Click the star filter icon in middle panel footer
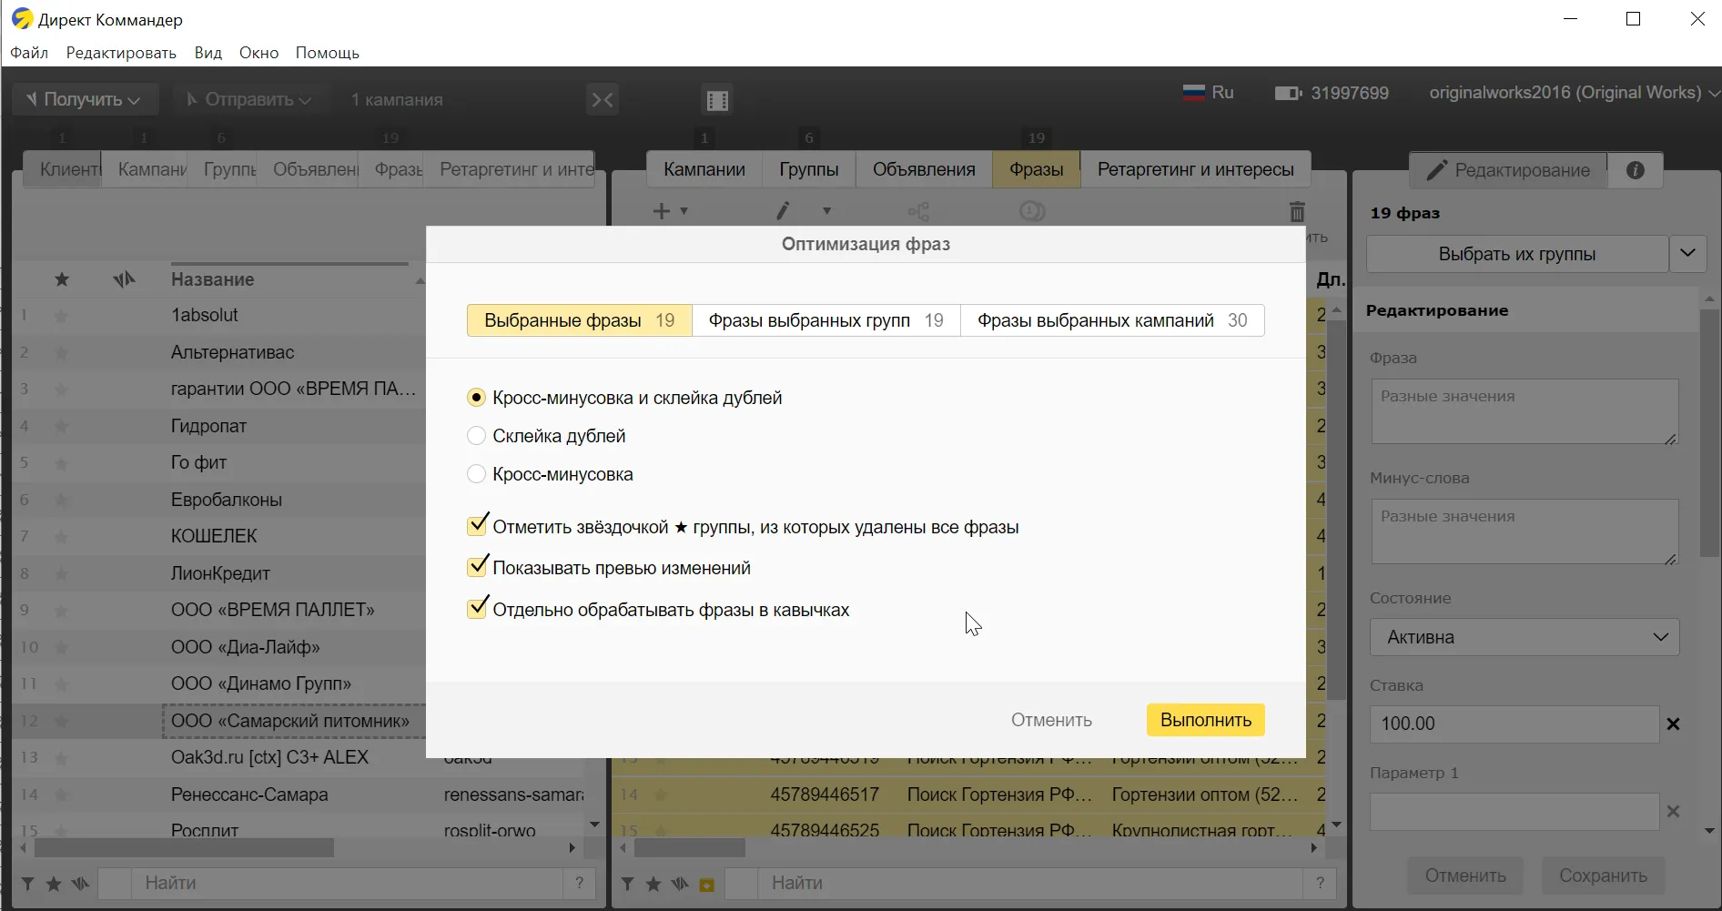The height and width of the screenshot is (911, 1722). (x=653, y=884)
